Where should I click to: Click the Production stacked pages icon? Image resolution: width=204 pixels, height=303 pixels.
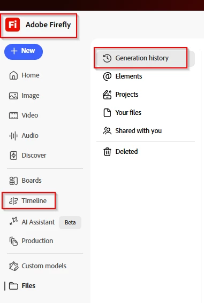(x=13, y=241)
